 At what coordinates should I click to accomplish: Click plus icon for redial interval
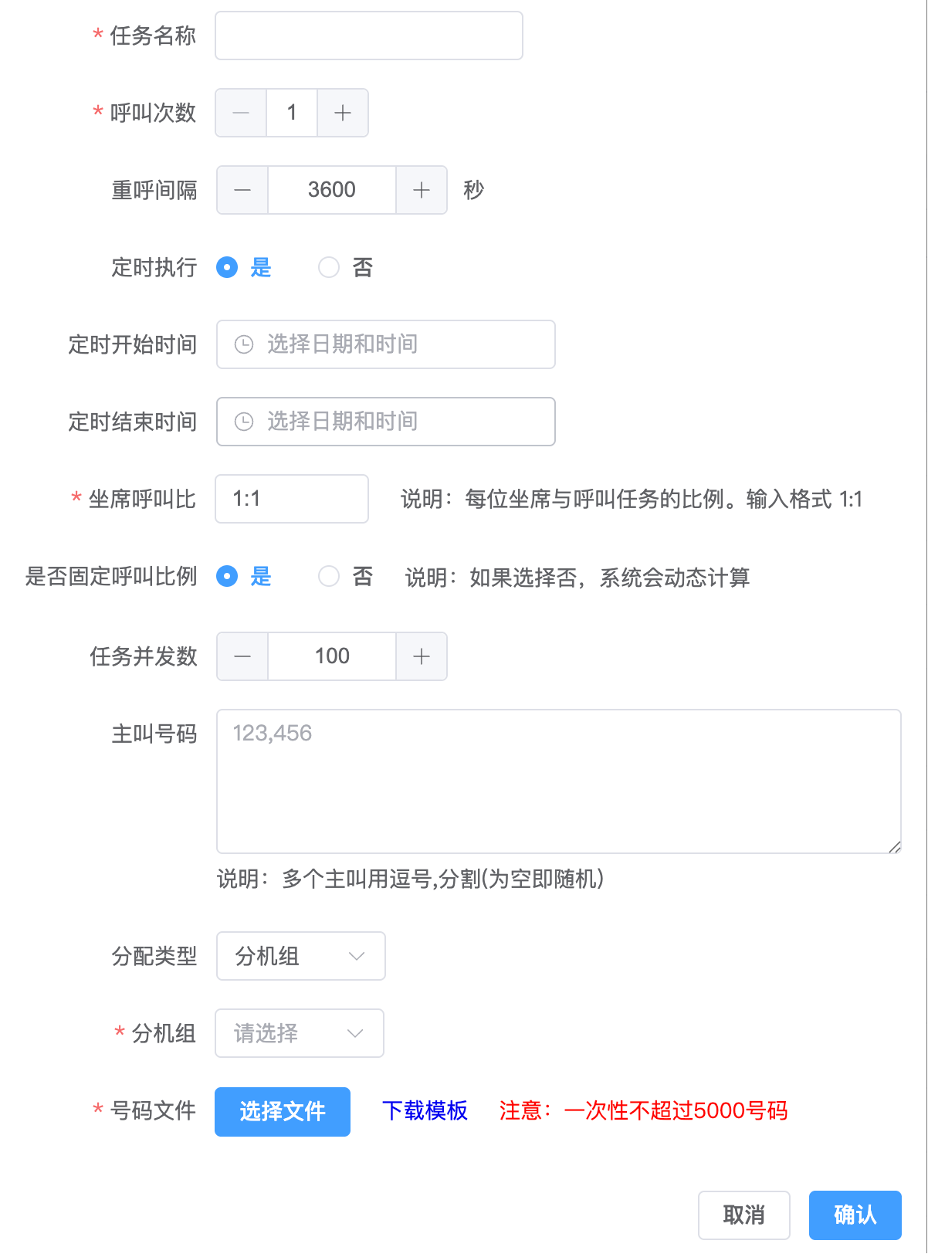422,190
